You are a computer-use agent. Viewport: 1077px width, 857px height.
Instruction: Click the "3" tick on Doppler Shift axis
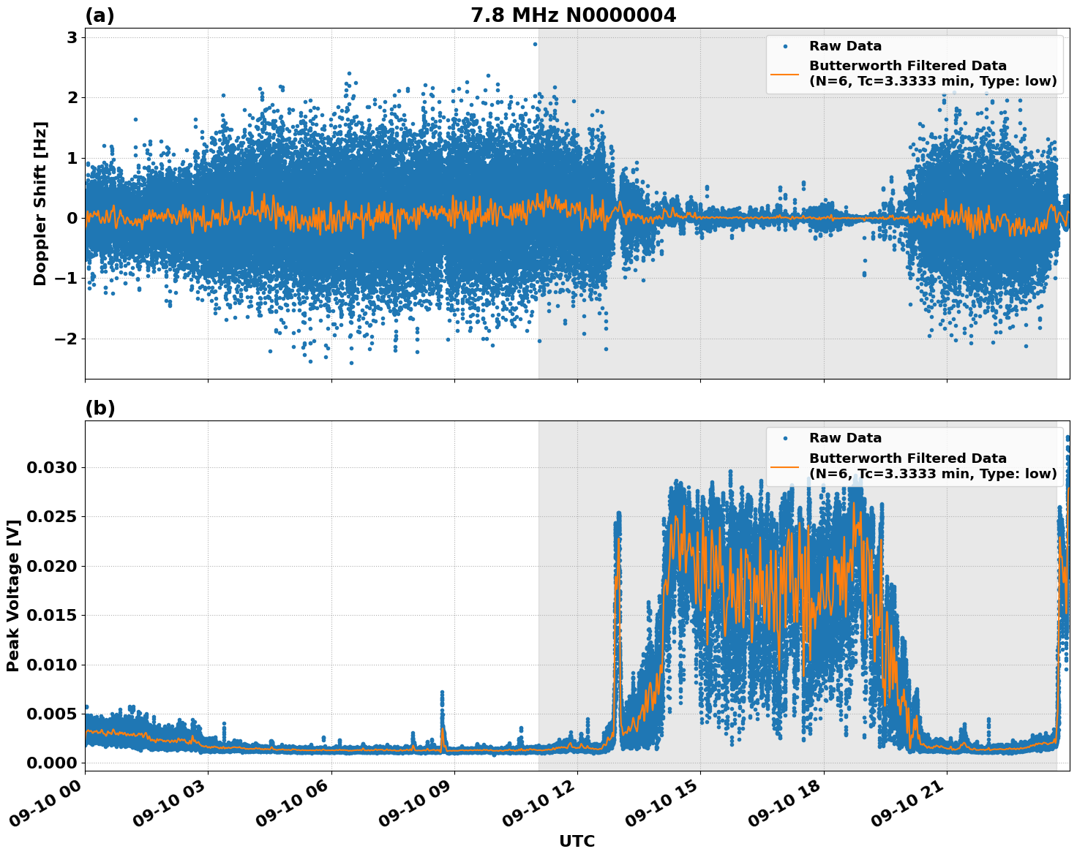coord(72,37)
